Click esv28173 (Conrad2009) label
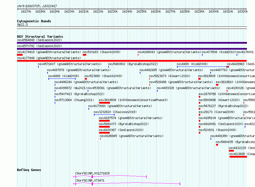The image size is (255, 187). point(217,112)
